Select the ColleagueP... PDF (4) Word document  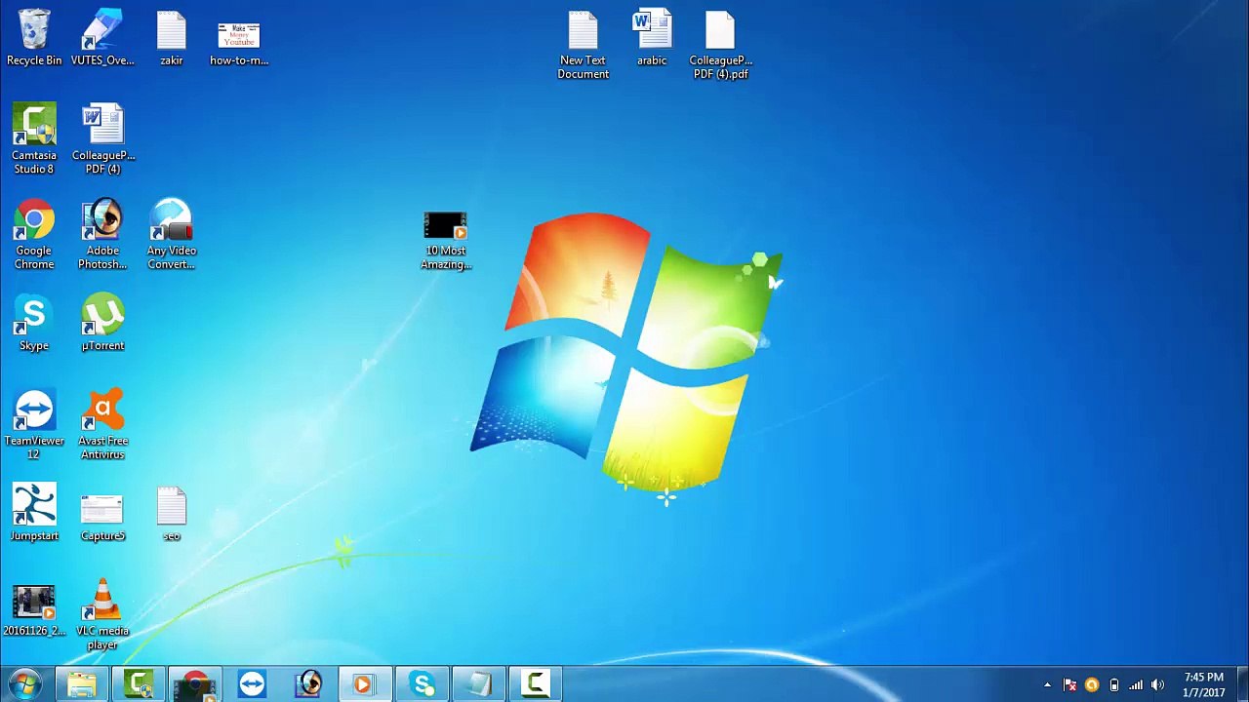[x=102, y=139]
